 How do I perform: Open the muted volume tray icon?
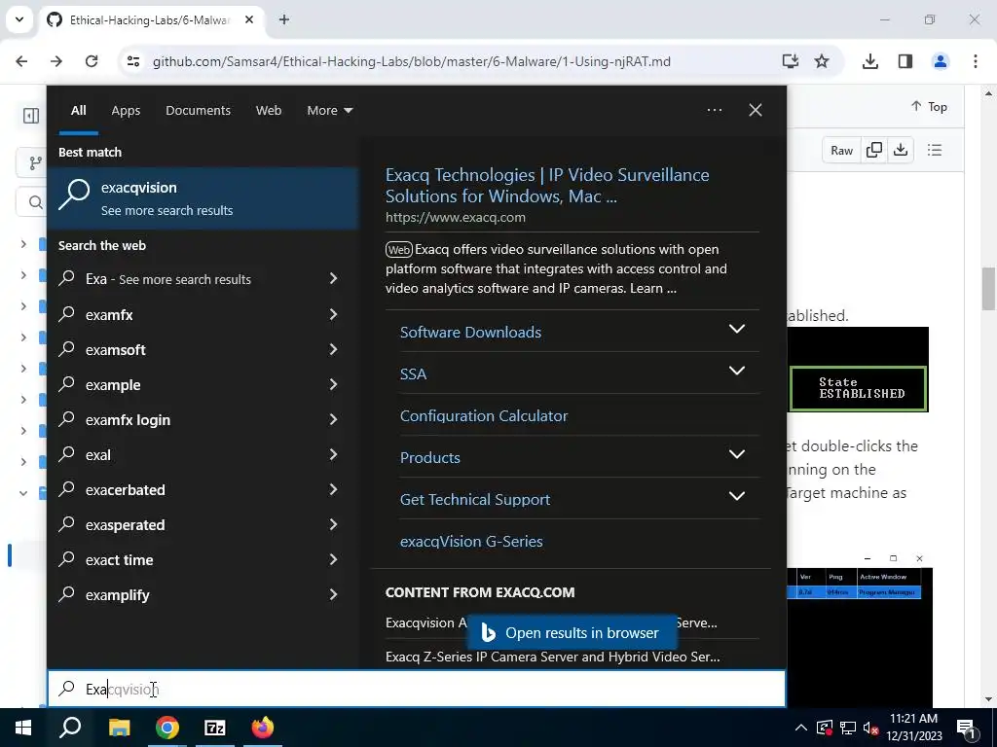[871, 728]
